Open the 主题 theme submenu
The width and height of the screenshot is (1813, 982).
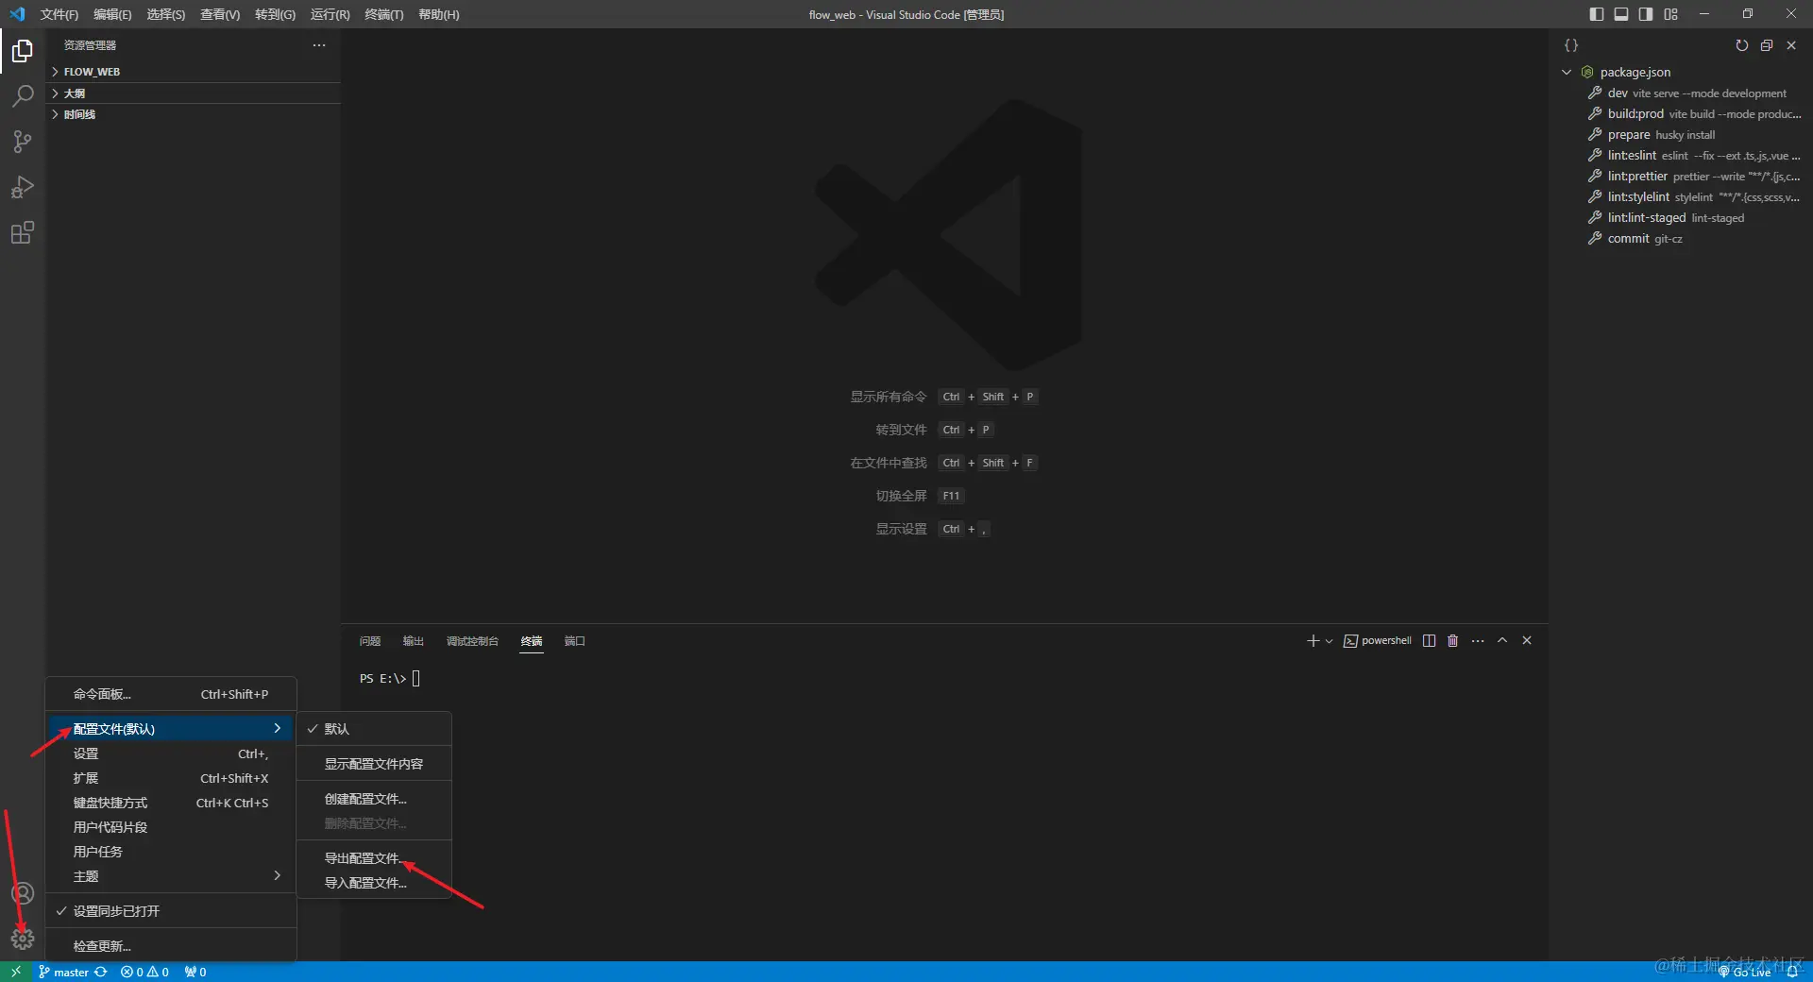coord(171,876)
